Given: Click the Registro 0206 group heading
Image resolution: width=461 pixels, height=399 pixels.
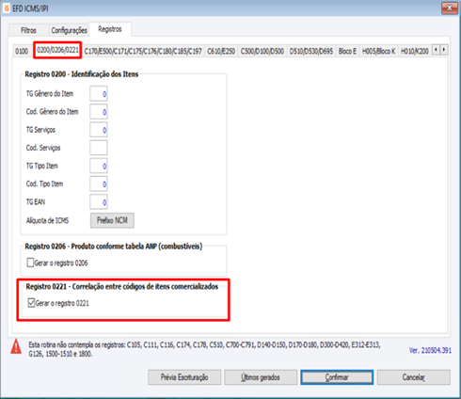Looking at the screenshot, I should (x=114, y=247).
